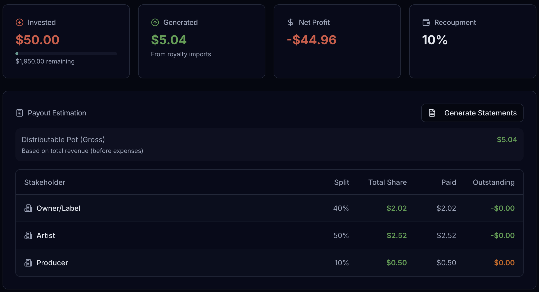The width and height of the screenshot is (539, 292).
Task: Select the Owner/Label stakeholder row
Action: 180,208
